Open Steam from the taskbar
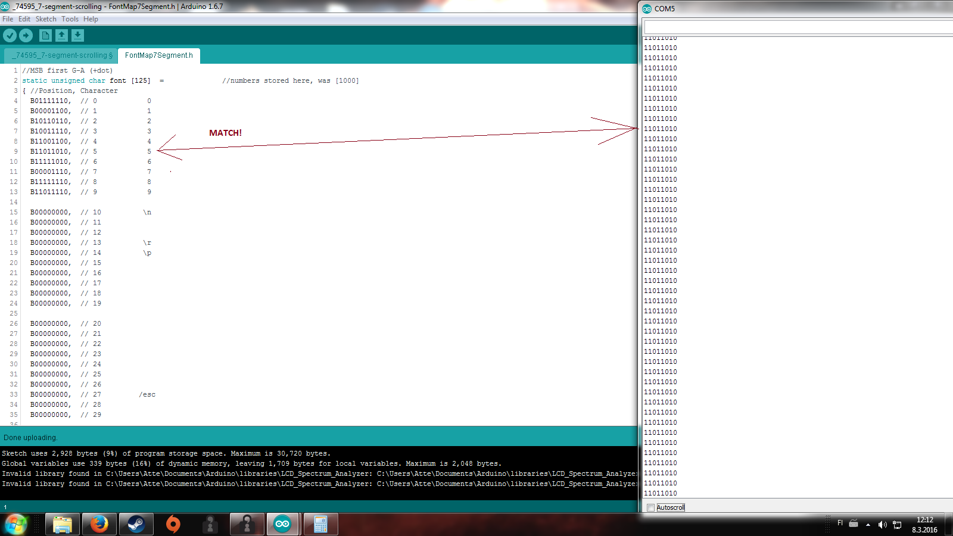953x536 pixels. (x=136, y=525)
